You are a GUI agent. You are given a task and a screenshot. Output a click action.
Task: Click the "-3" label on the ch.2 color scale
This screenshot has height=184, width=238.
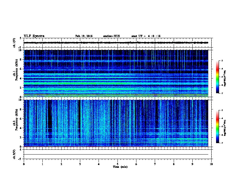point(221,110)
